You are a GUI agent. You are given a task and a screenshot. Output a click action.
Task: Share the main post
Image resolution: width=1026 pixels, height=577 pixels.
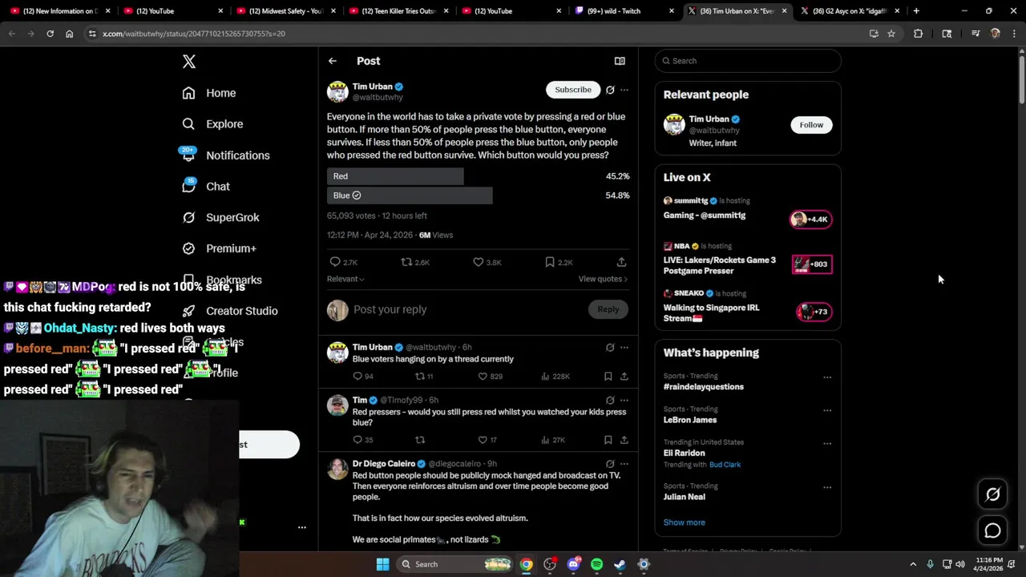tap(621, 262)
